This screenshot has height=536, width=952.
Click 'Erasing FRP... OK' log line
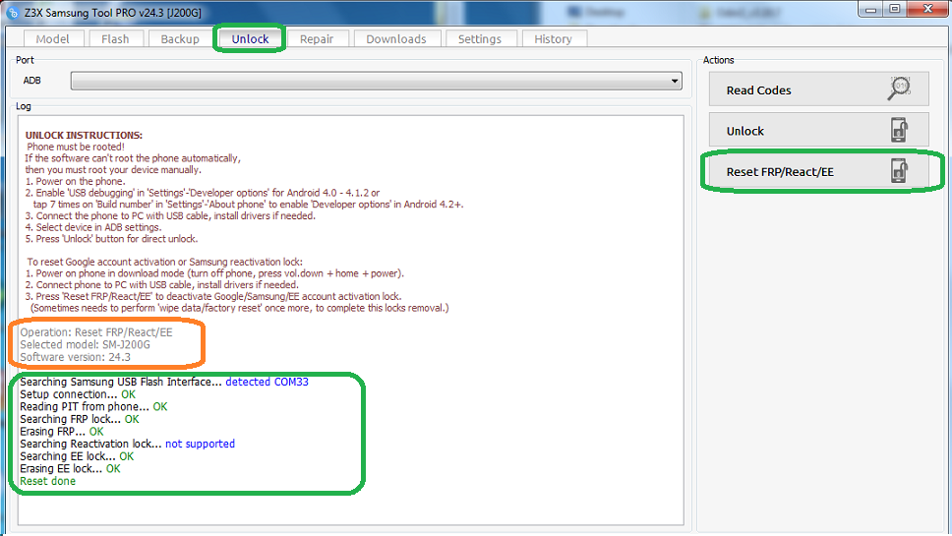click(62, 432)
